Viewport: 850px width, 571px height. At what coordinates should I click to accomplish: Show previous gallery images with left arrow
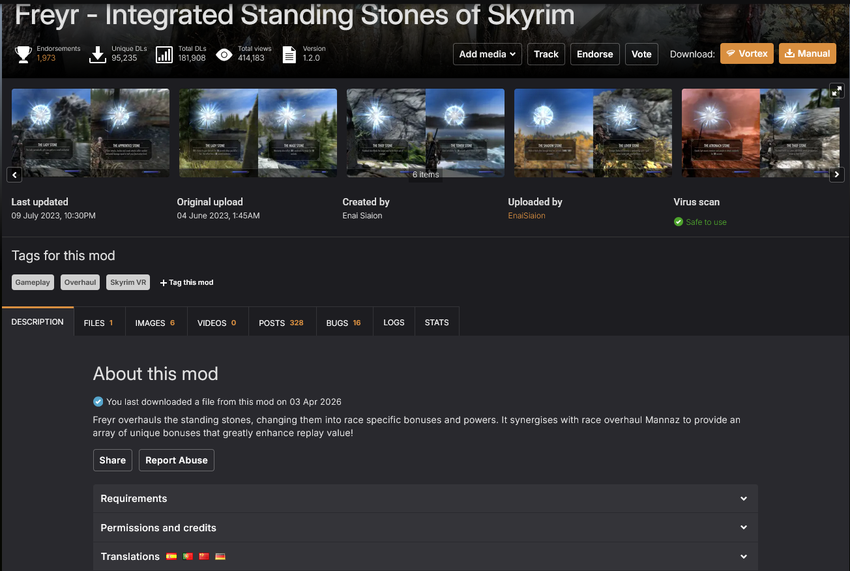tap(15, 175)
